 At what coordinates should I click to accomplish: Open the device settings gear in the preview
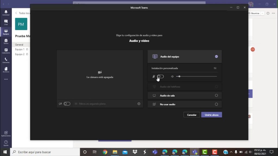[x=139, y=103]
